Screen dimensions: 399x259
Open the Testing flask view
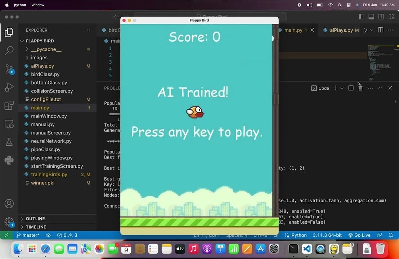click(9, 142)
